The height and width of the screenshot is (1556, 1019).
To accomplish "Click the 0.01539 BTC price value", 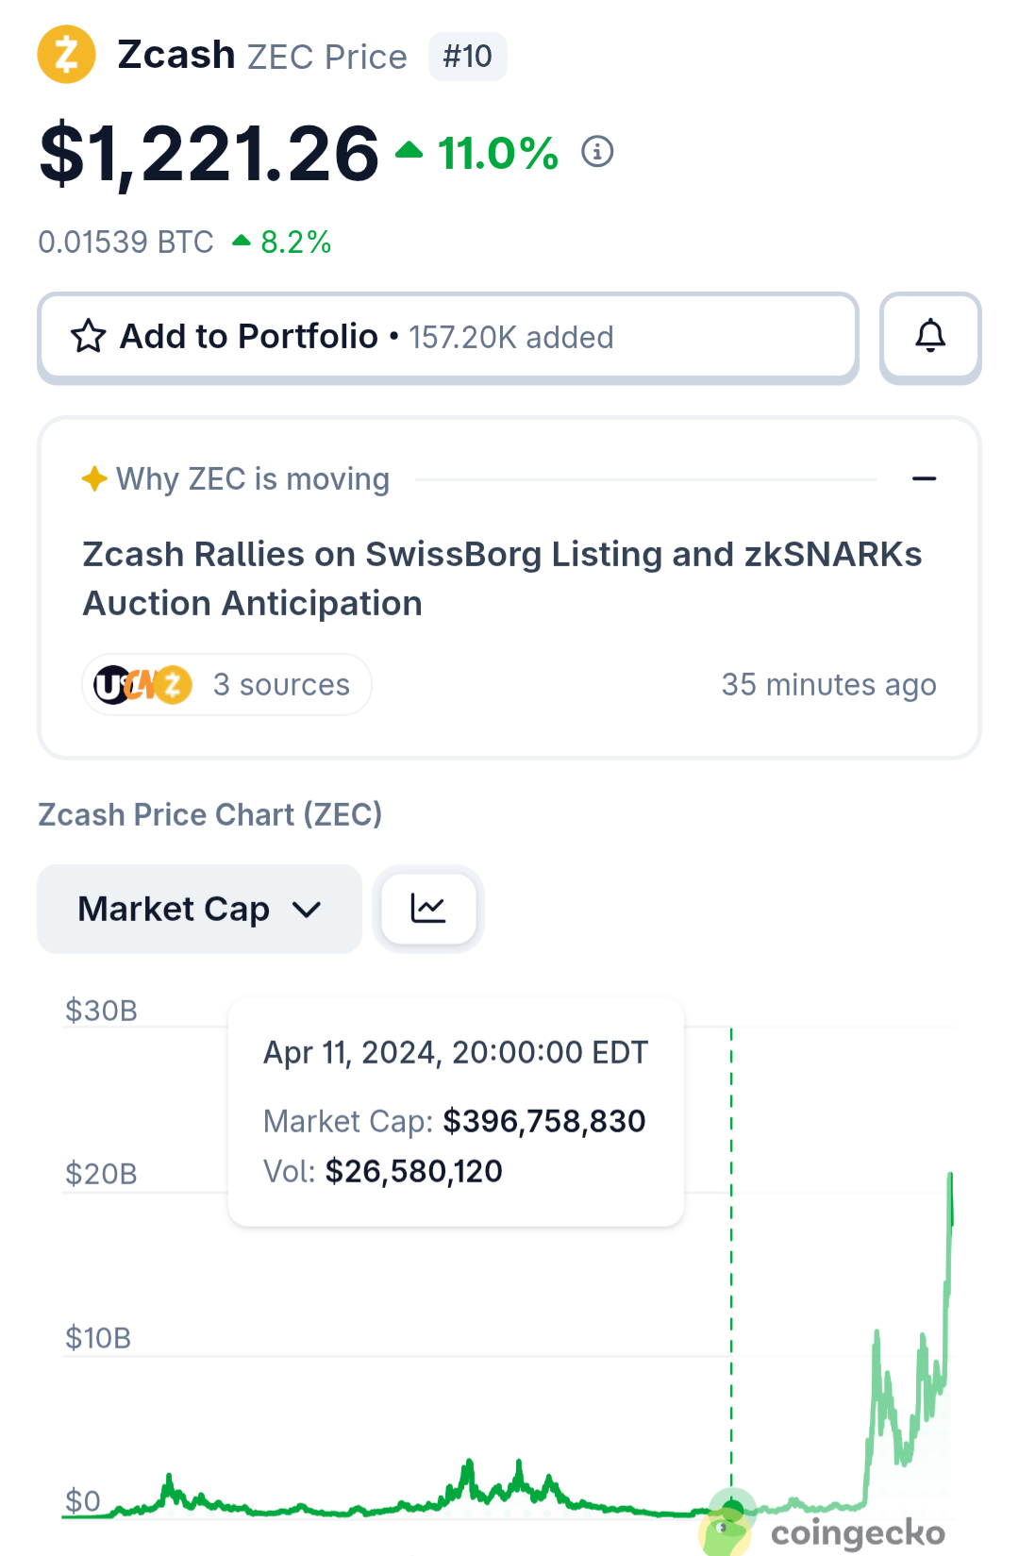I will [x=125, y=242].
